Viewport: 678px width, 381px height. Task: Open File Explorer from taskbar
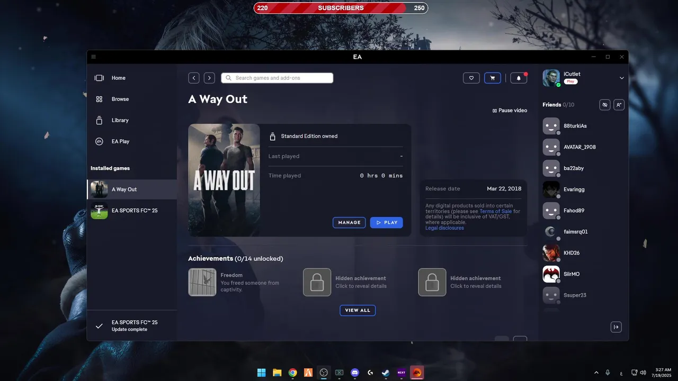(x=277, y=373)
